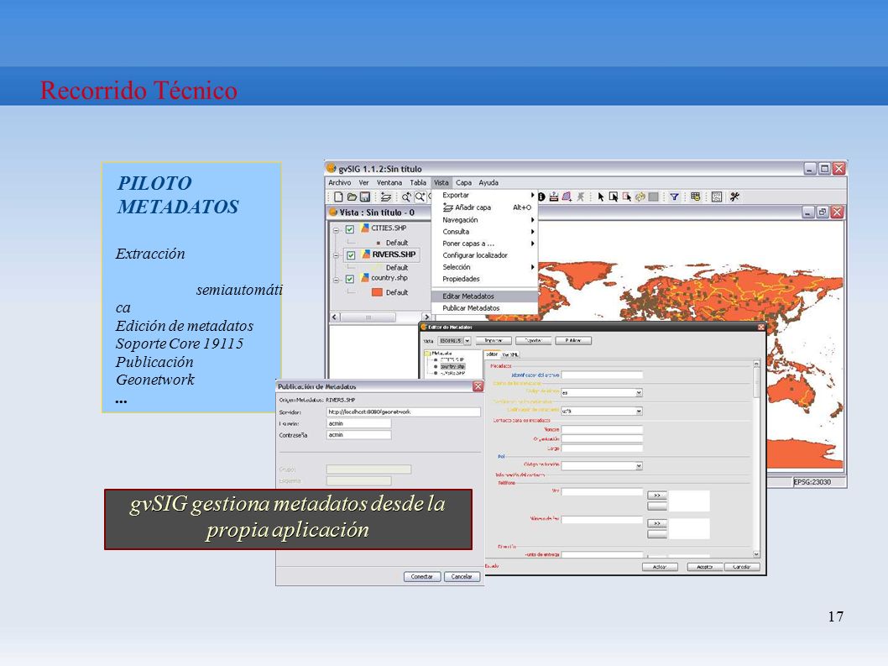888x666 pixels.
Task: Click the Aceptar button in Metadata Editor
Action: (x=704, y=567)
